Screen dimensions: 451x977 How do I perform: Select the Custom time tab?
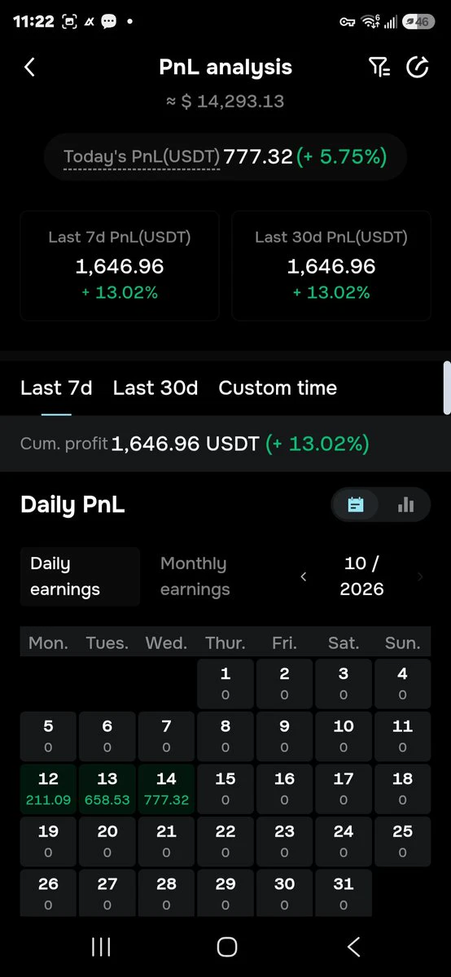click(278, 388)
